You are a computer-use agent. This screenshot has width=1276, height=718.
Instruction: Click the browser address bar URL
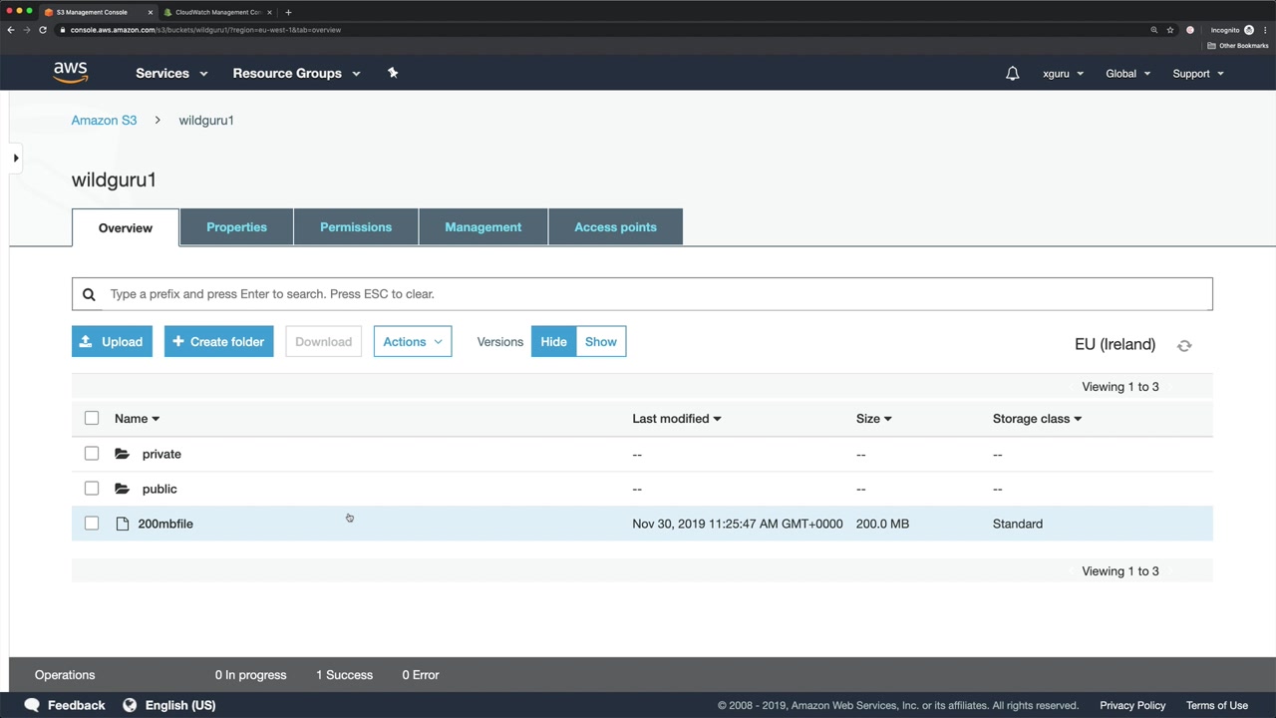pyautogui.click(x=205, y=30)
